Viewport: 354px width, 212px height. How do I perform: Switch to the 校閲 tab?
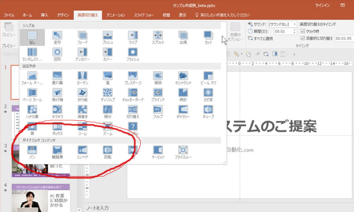tap(166, 15)
